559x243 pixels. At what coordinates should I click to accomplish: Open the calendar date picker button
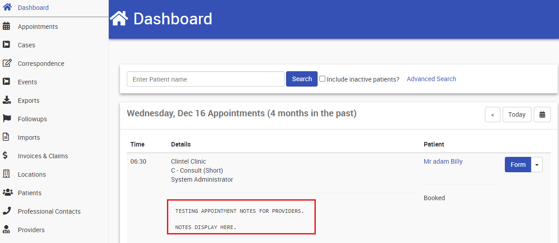pyautogui.click(x=542, y=115)
